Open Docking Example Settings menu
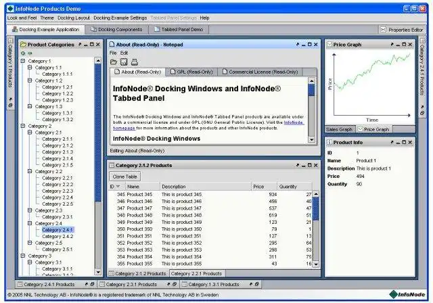433x303 pixels. pyautogui.click(x=120, y=18)
